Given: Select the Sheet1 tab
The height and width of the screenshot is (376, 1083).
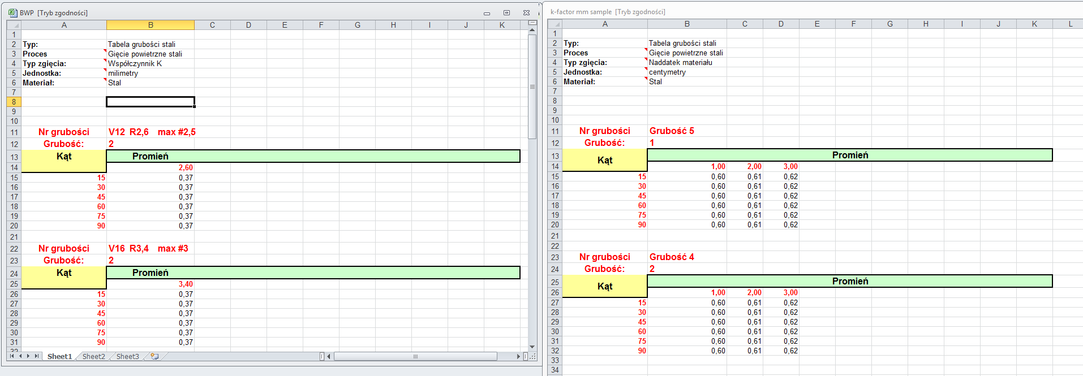Looking at the screenshot, I should coord(59,357).
